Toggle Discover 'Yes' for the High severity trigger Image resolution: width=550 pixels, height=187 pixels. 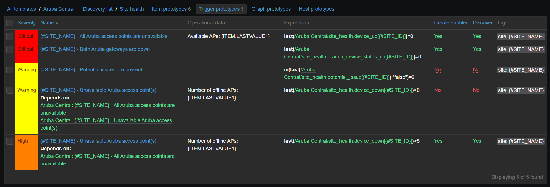(x=477, y=141)
